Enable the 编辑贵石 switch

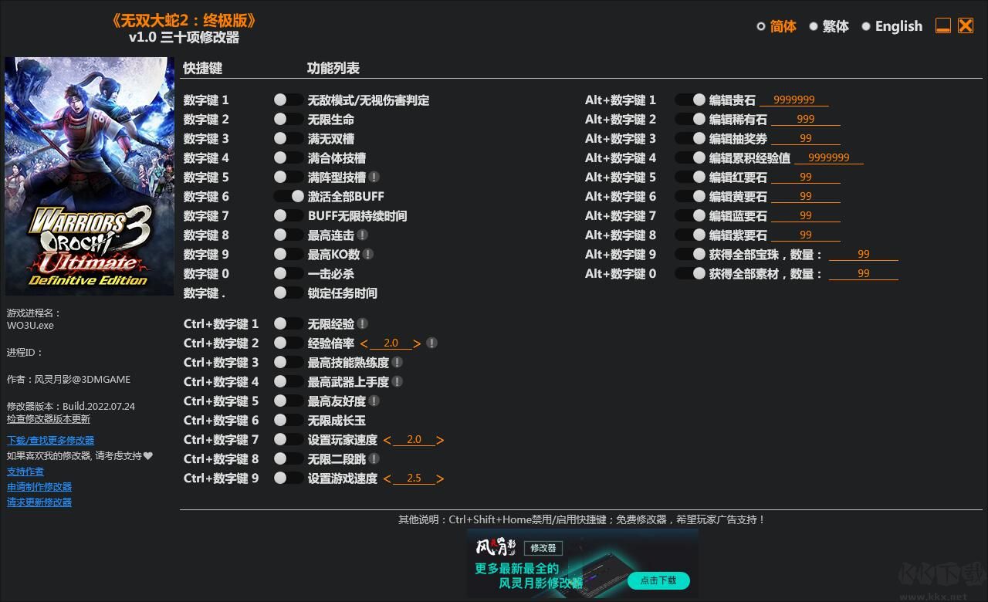pos(689,100)
